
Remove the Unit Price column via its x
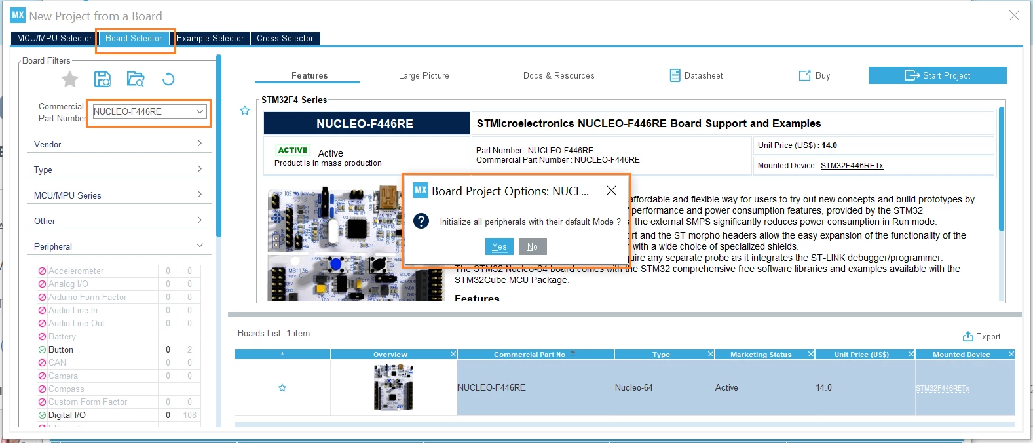pos(911,355)
